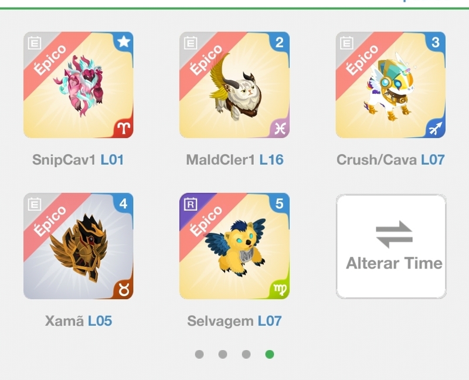This screenshot has height=380, width=469.
Task: Click the E calendar icon on MaldCler1 card
Action: (x=191, y=43)
